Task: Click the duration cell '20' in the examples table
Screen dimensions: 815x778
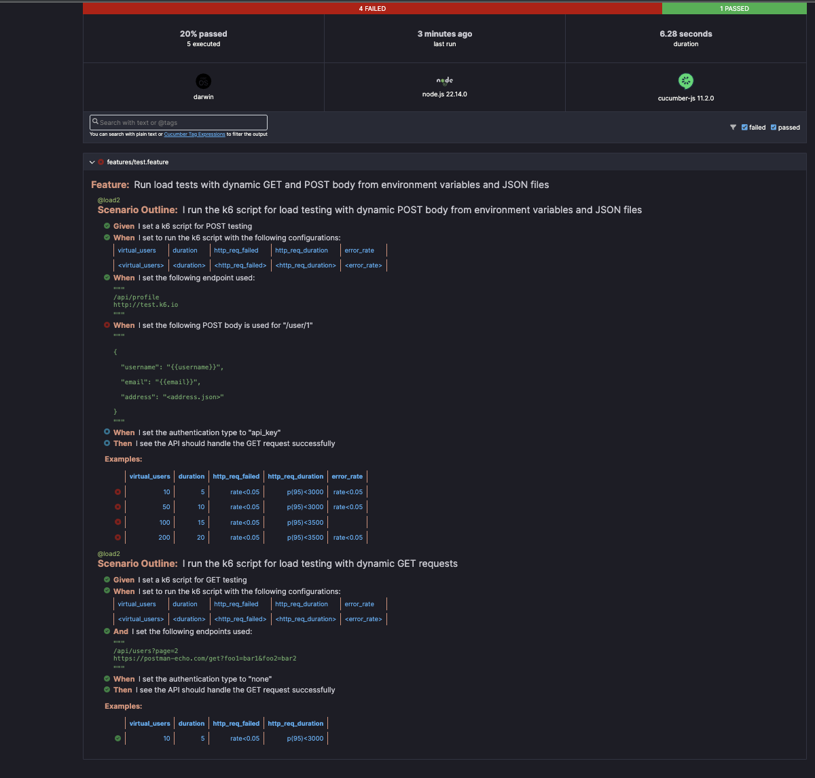Action: 201,538
